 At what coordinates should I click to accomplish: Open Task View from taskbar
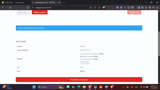pyautogui.click(x=68, y=87)
